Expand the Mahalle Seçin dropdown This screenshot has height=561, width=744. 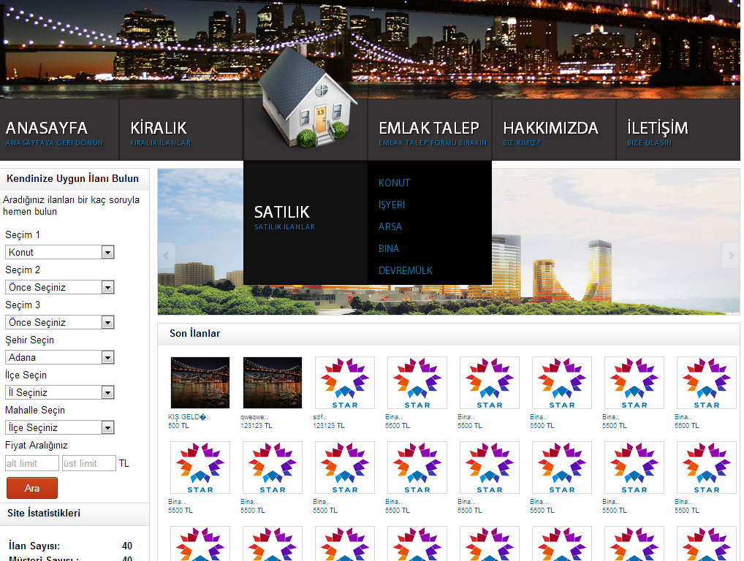(x=60, y=427)
